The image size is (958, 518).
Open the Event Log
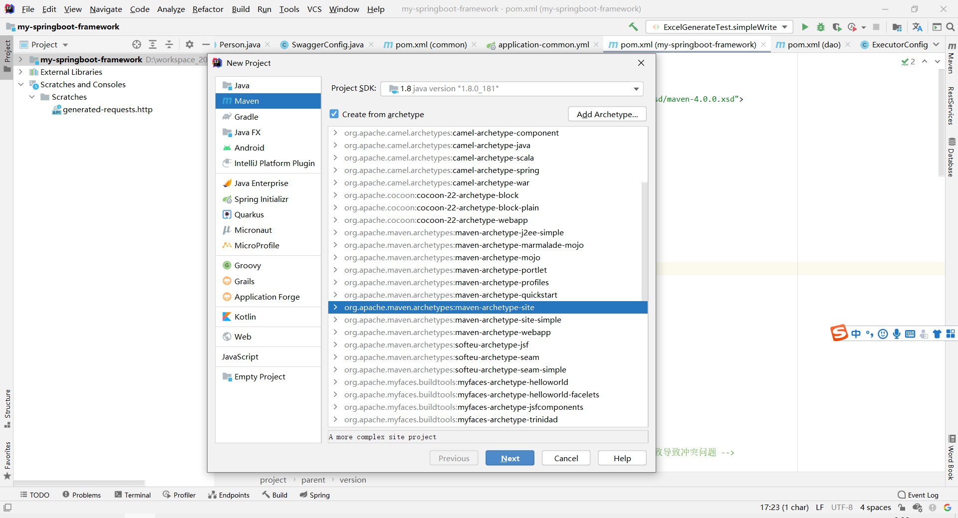918,495
